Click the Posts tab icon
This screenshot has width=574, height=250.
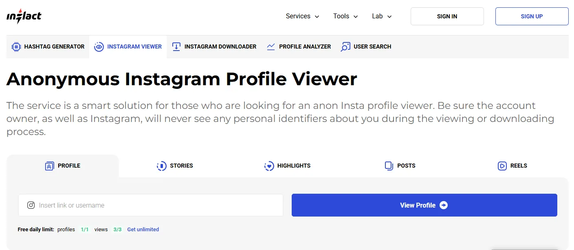click(x=389, y=166)
